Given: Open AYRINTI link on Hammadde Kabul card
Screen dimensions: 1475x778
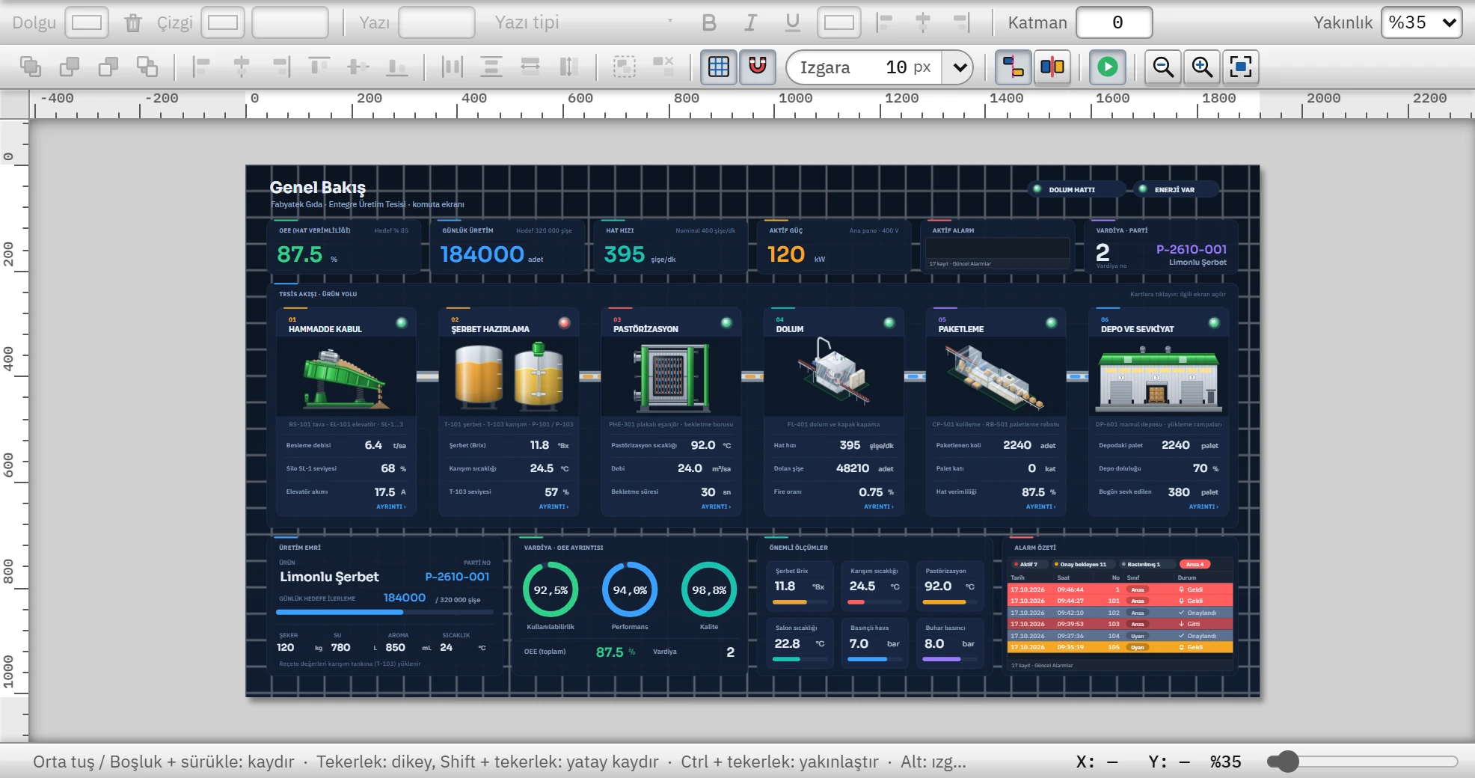Looking at the screenshot, I should pyautogui.click(x=391, y=507).
